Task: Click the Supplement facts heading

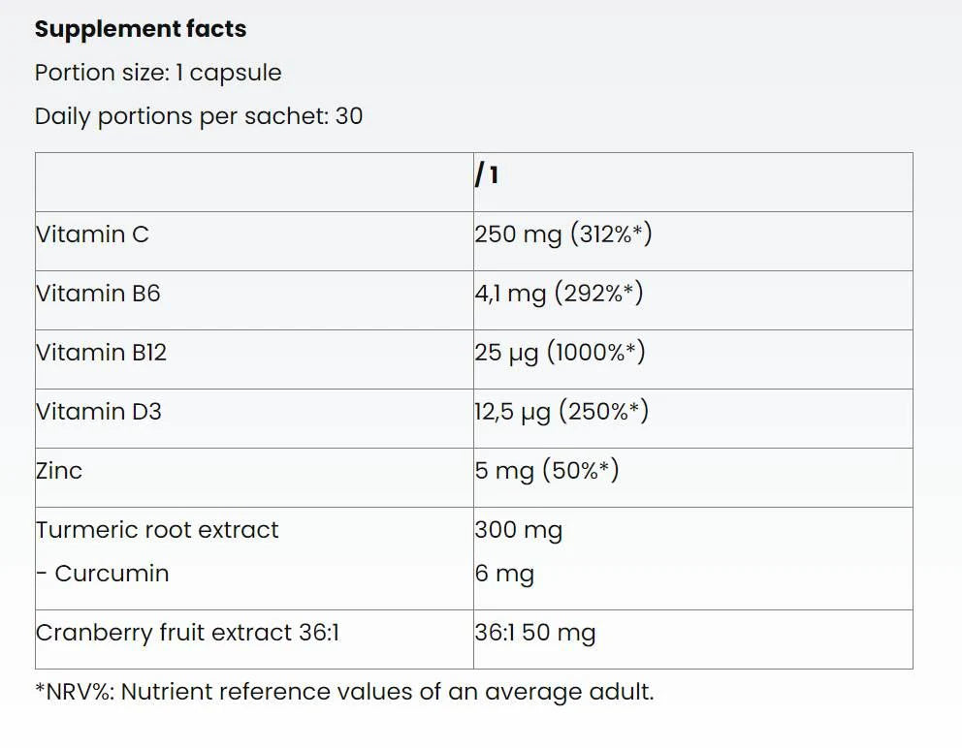Action: pyautogui.click(x=141, y=29)
